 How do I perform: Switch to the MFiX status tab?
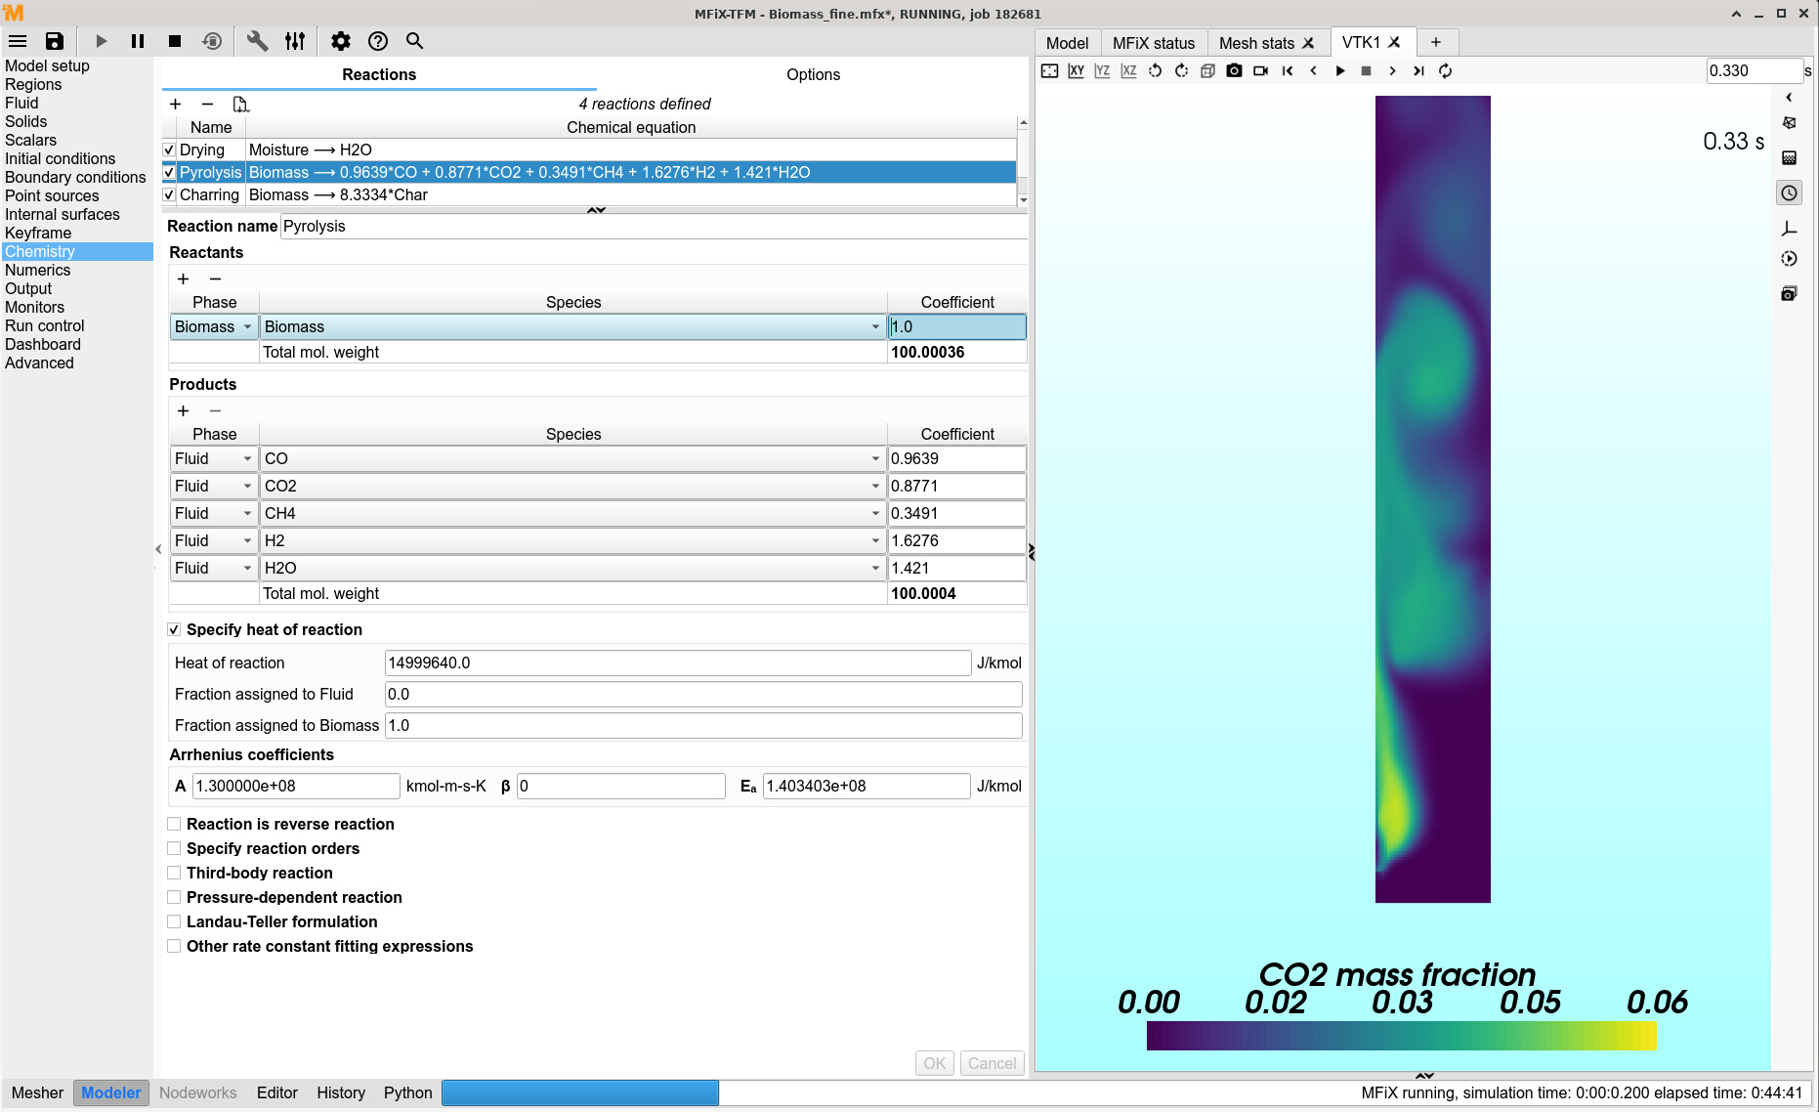(x=1153, y=43)
